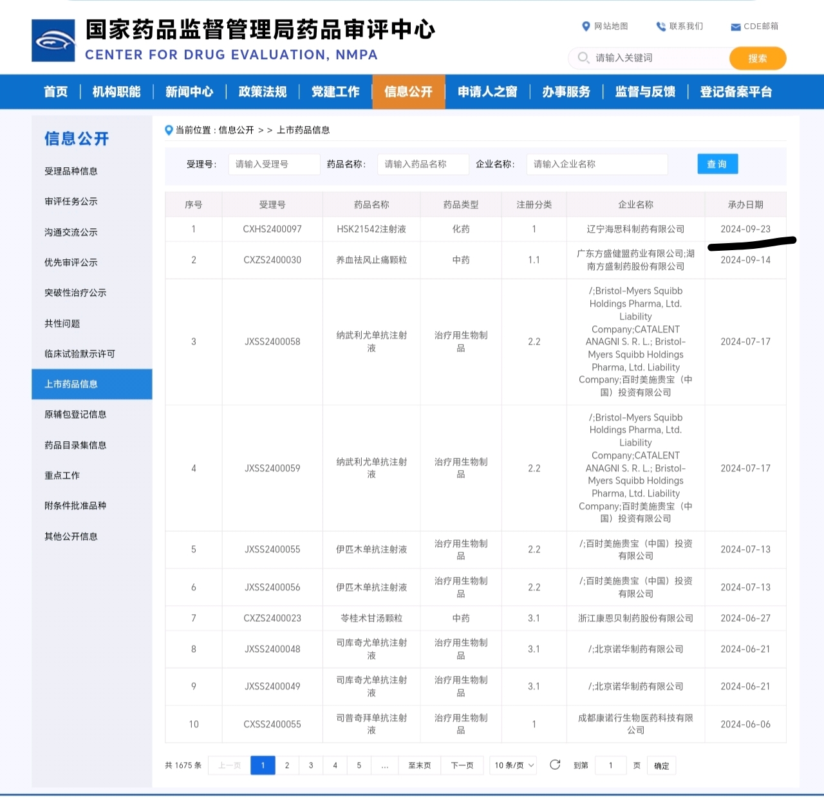
Task: Select 上市药品信息 in sidebar
Action: [x=92, y=384]
